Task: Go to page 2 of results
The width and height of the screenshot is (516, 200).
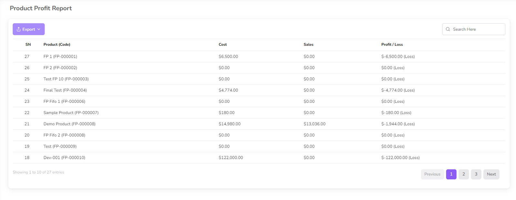Action: pos(463,174)
